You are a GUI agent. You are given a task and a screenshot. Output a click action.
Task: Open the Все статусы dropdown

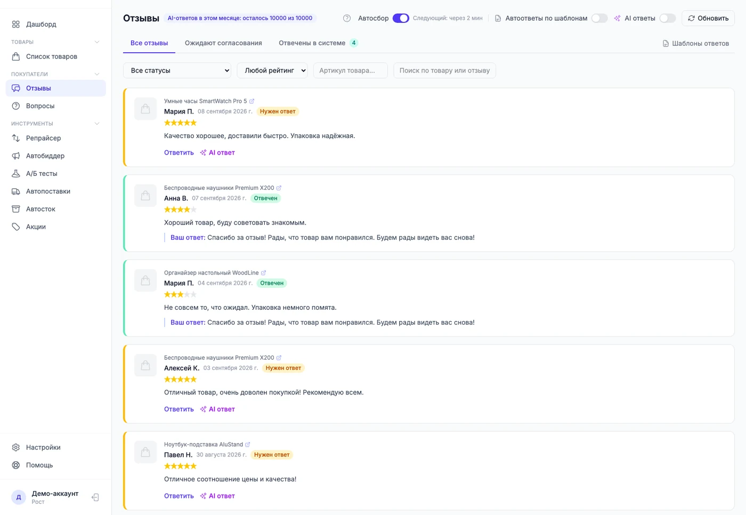(x=177, y=70)
